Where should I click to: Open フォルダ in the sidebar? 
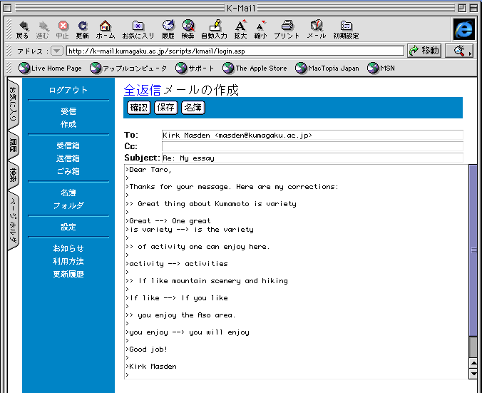point(68,205)
